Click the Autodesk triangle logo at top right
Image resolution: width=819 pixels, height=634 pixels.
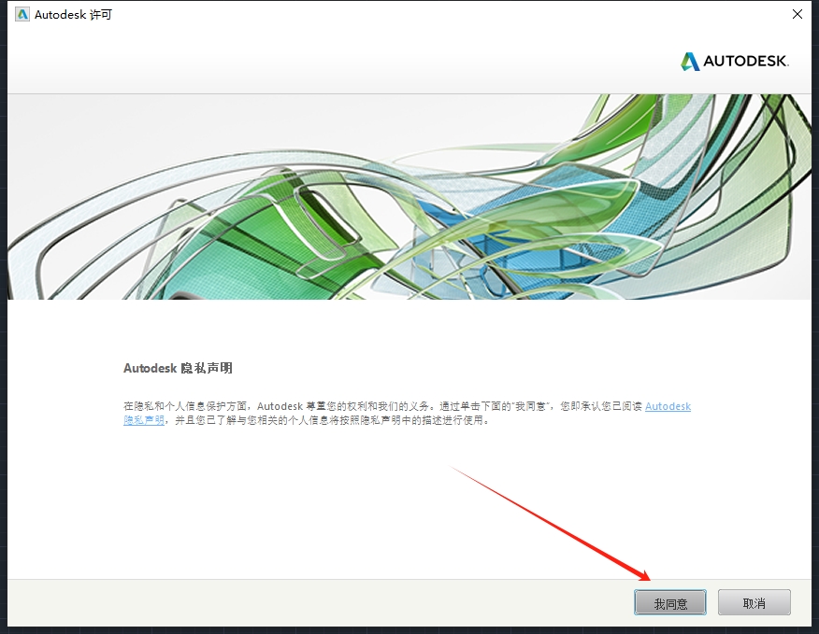click(x=690, y=62)
